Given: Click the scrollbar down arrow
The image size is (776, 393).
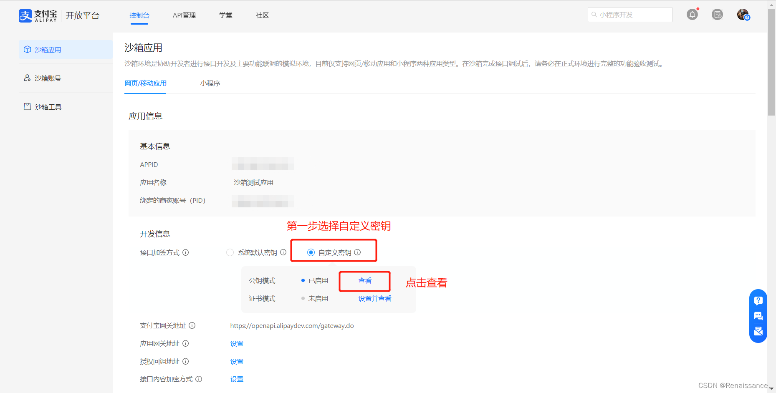Looking at the screenshot, I should 771,389.
